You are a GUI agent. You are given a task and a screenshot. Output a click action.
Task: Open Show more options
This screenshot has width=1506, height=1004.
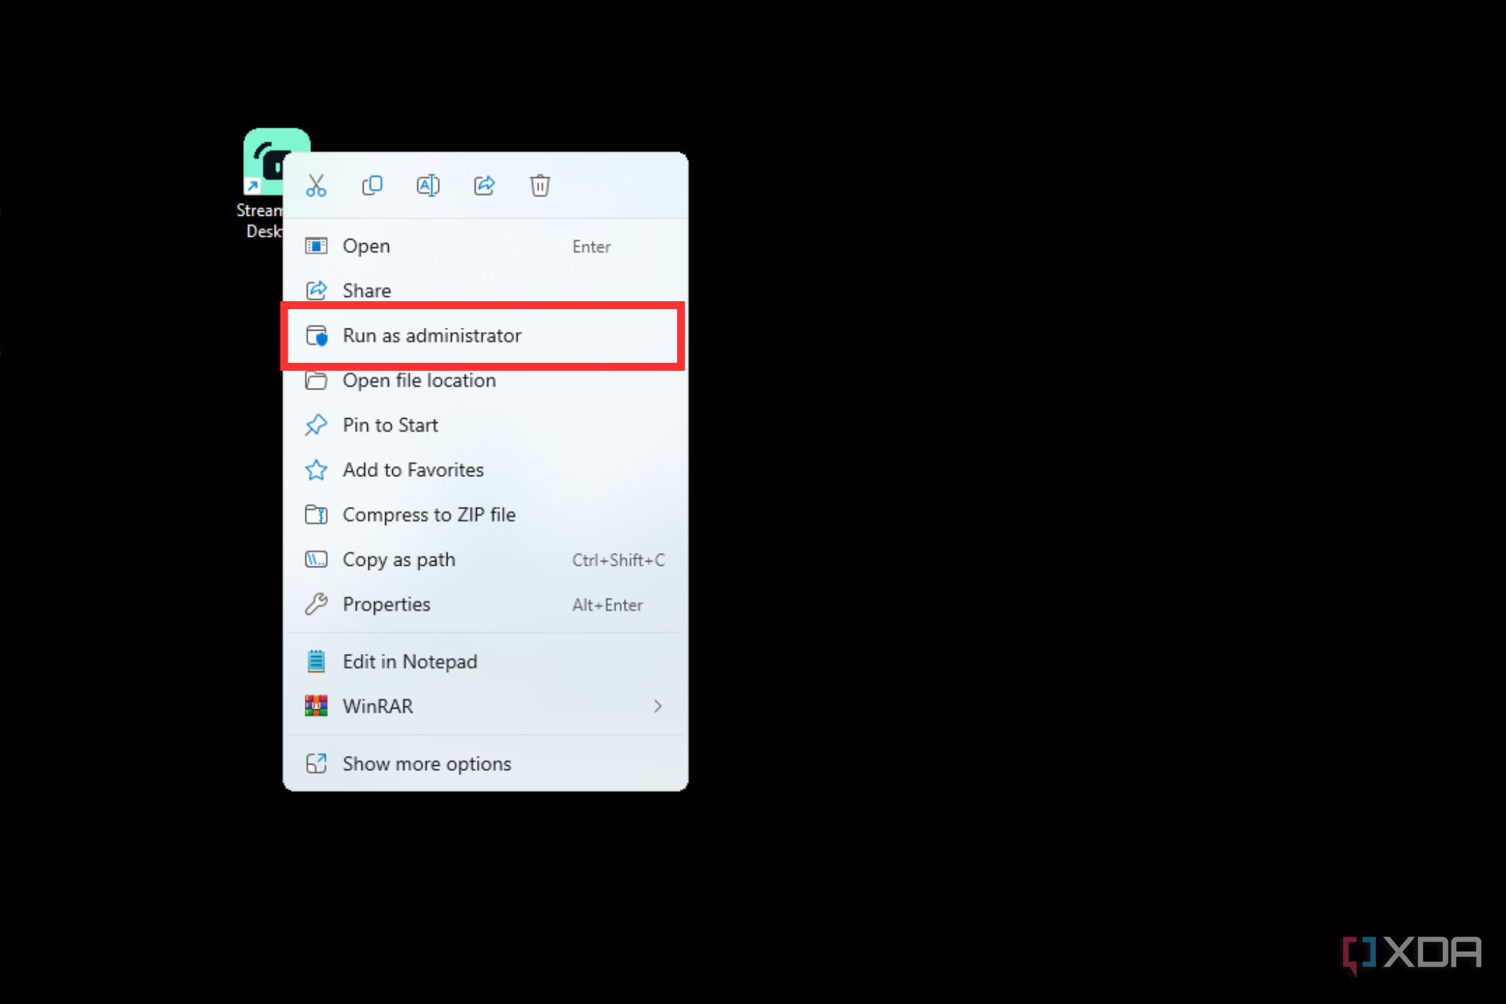pos(427,763)
